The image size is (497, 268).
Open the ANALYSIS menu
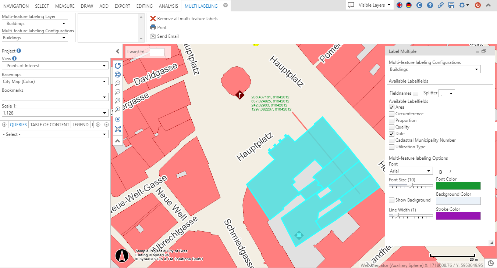pyautogui.click(x=168, y=6)
